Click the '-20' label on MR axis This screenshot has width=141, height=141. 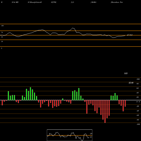coord(138,106)
